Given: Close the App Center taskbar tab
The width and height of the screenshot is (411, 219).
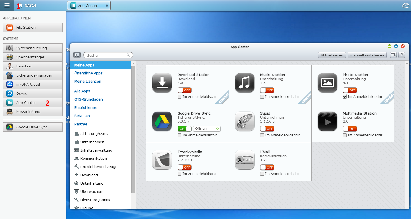Looking at the screenshot, I should 107,6.
